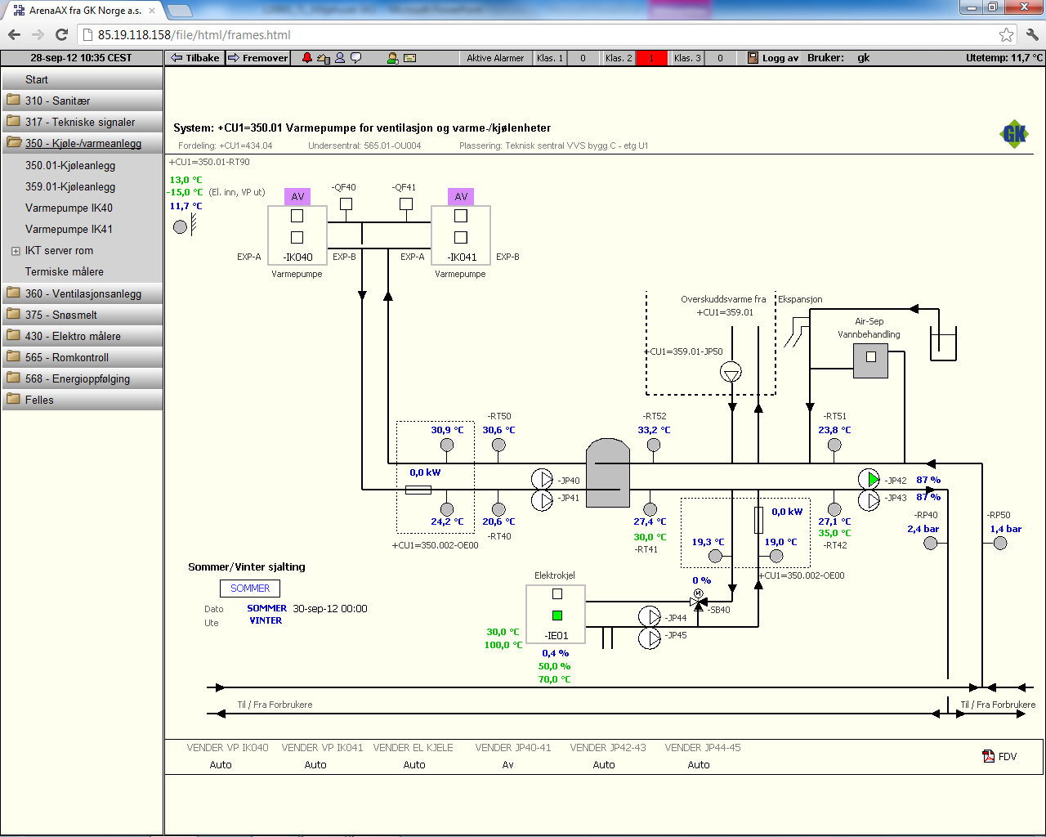Click the speech bubble icon in toolbar

356,58
